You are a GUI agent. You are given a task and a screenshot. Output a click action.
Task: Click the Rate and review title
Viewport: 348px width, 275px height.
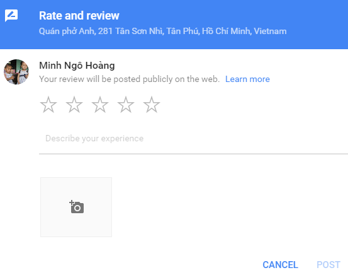79,16
